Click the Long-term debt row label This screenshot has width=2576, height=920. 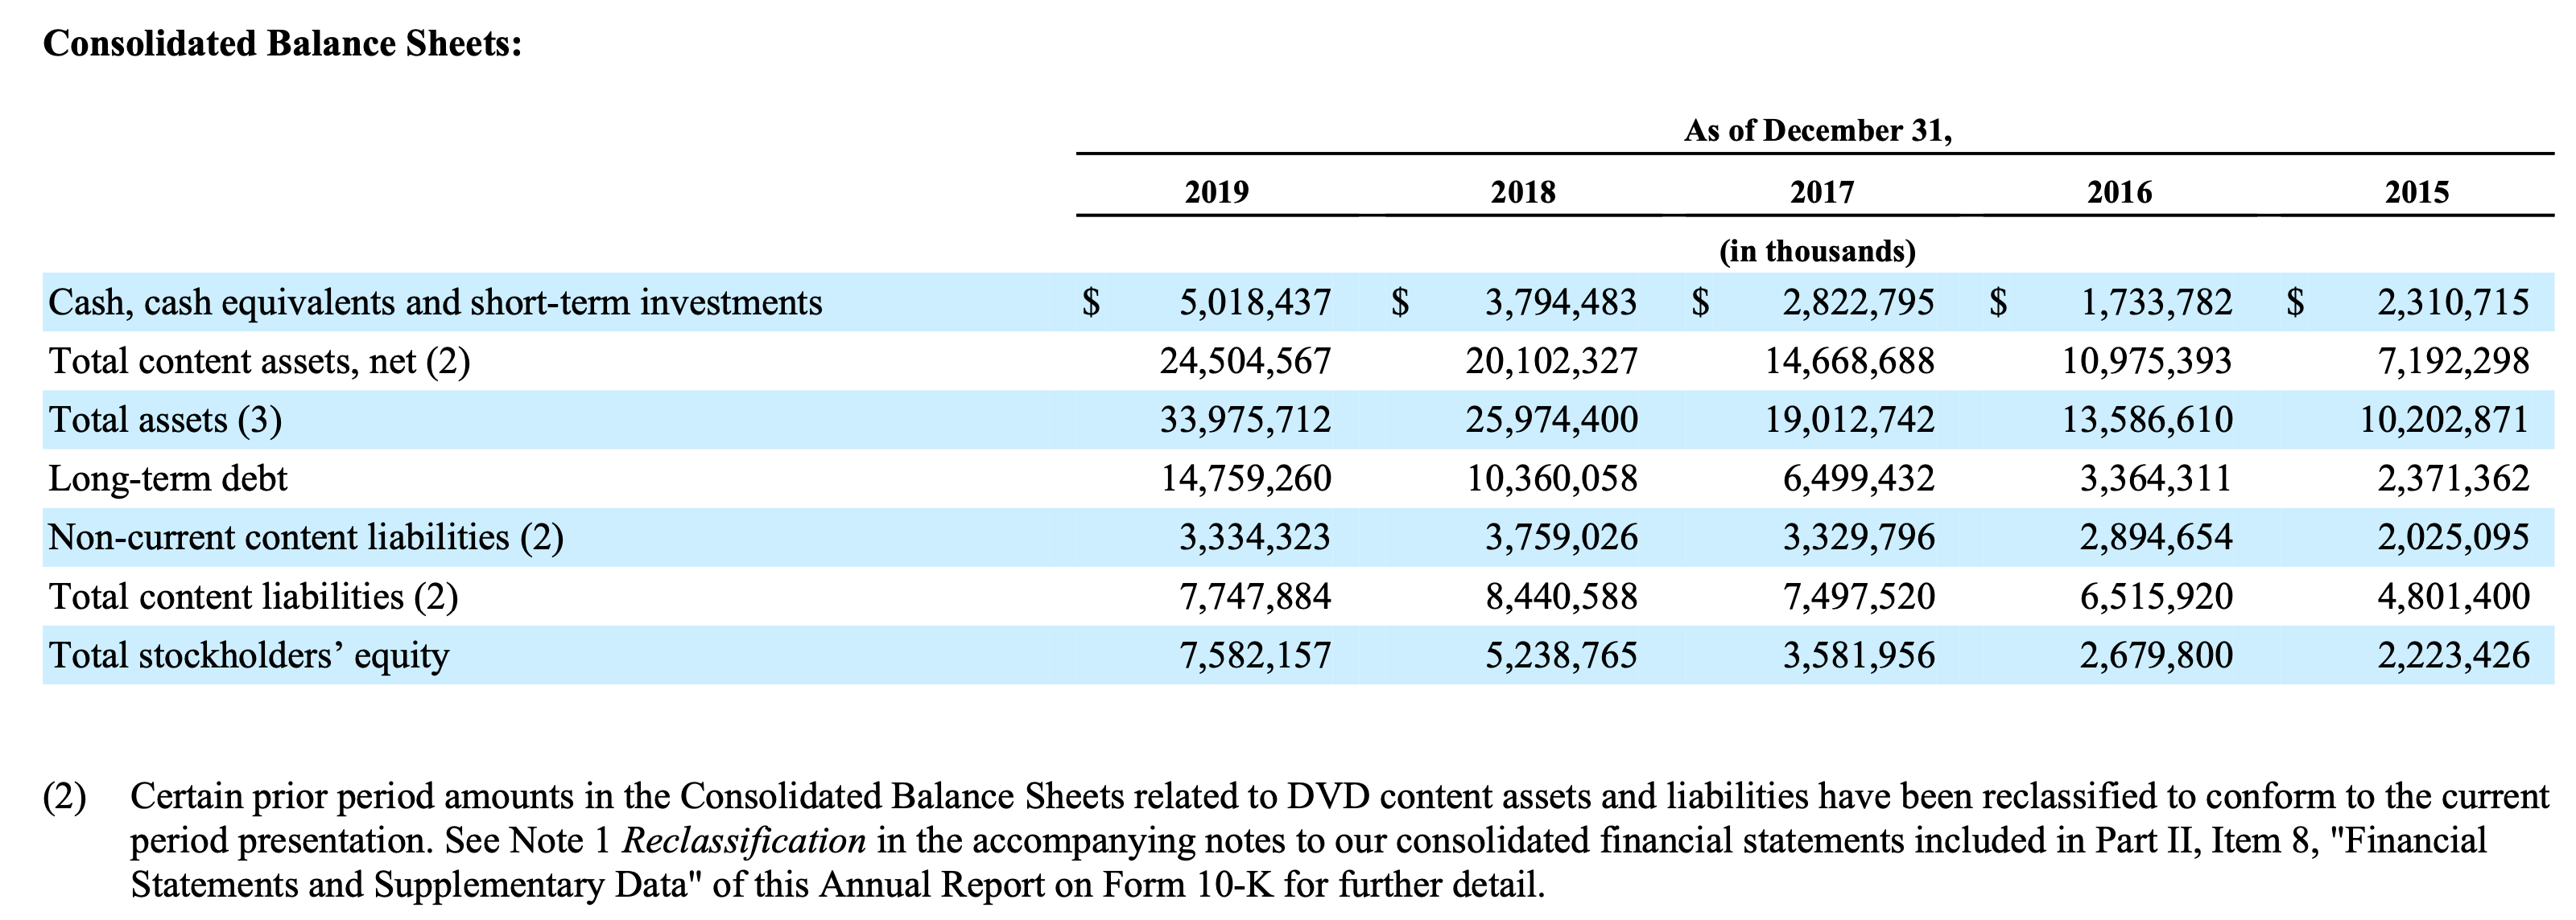[x=168, y=478]
